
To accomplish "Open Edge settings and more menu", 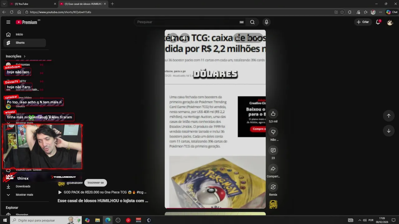I will 381,12.
